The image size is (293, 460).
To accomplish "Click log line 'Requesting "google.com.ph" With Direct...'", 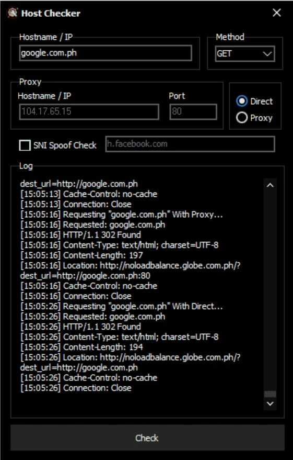I will [x=122, y=306].
